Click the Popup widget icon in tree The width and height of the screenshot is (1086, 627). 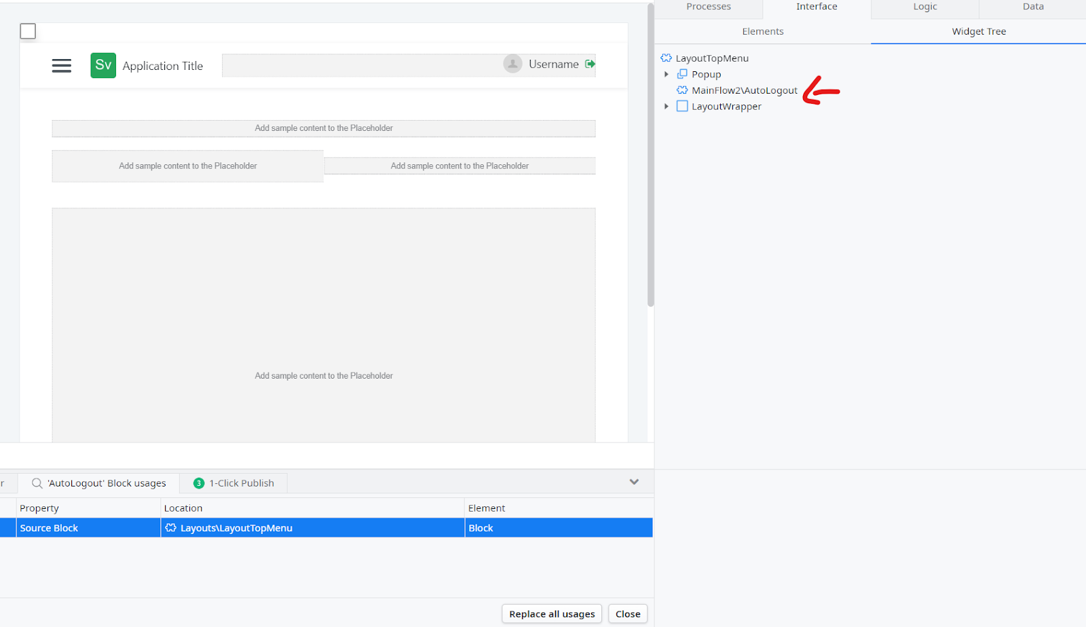682,74
